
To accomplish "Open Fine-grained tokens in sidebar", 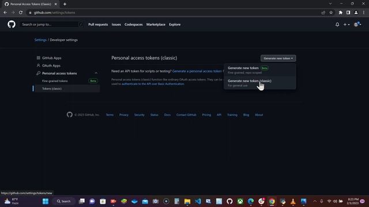I will tap(55, 81).
